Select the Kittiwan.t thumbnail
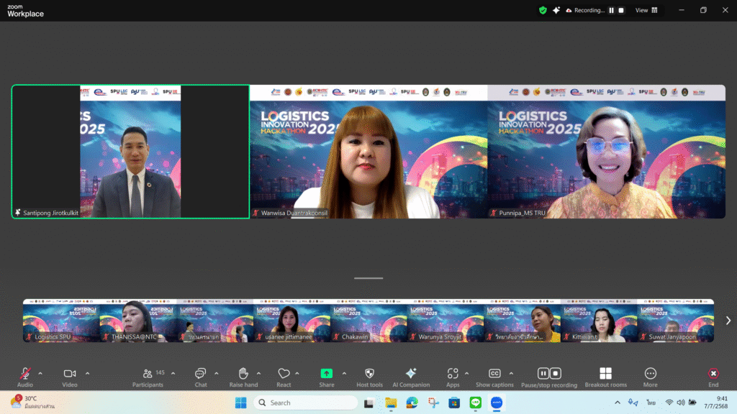Image resolution: width=737 pixels, height=414 pixels. click(x=599, y=321)
